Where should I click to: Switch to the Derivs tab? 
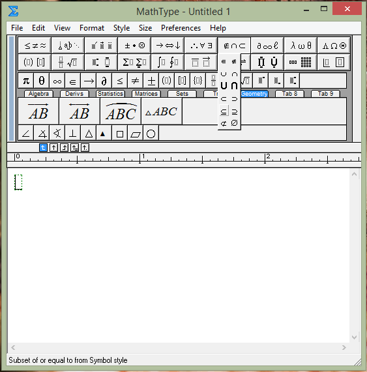point(74,94)
